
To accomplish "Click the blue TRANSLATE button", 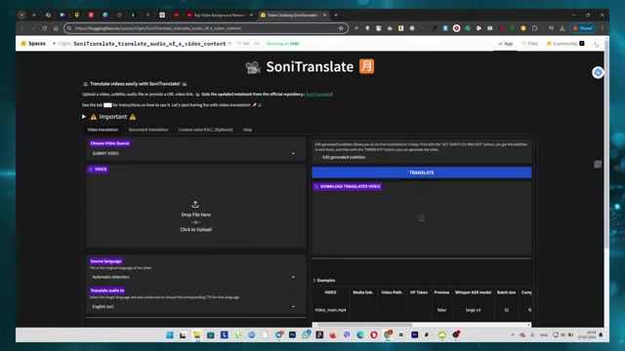I will point(421,173).
